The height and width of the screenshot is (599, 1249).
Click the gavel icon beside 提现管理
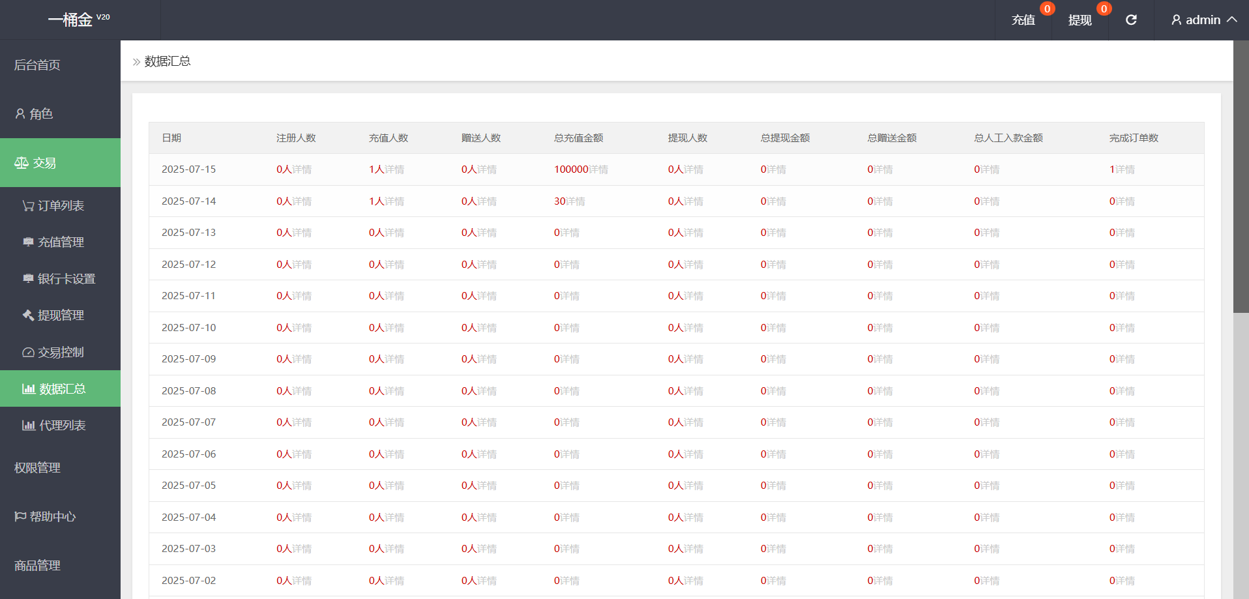[x=28, y=315]
